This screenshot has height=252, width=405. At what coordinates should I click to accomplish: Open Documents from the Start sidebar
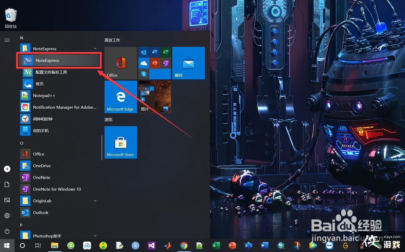click(7, 184)
